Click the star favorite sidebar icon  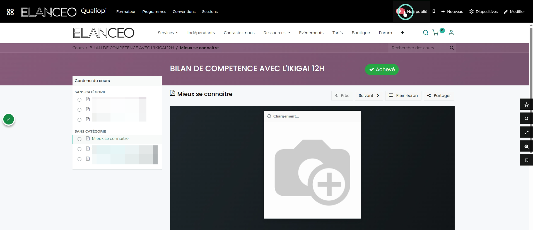[x=526, y=105]
